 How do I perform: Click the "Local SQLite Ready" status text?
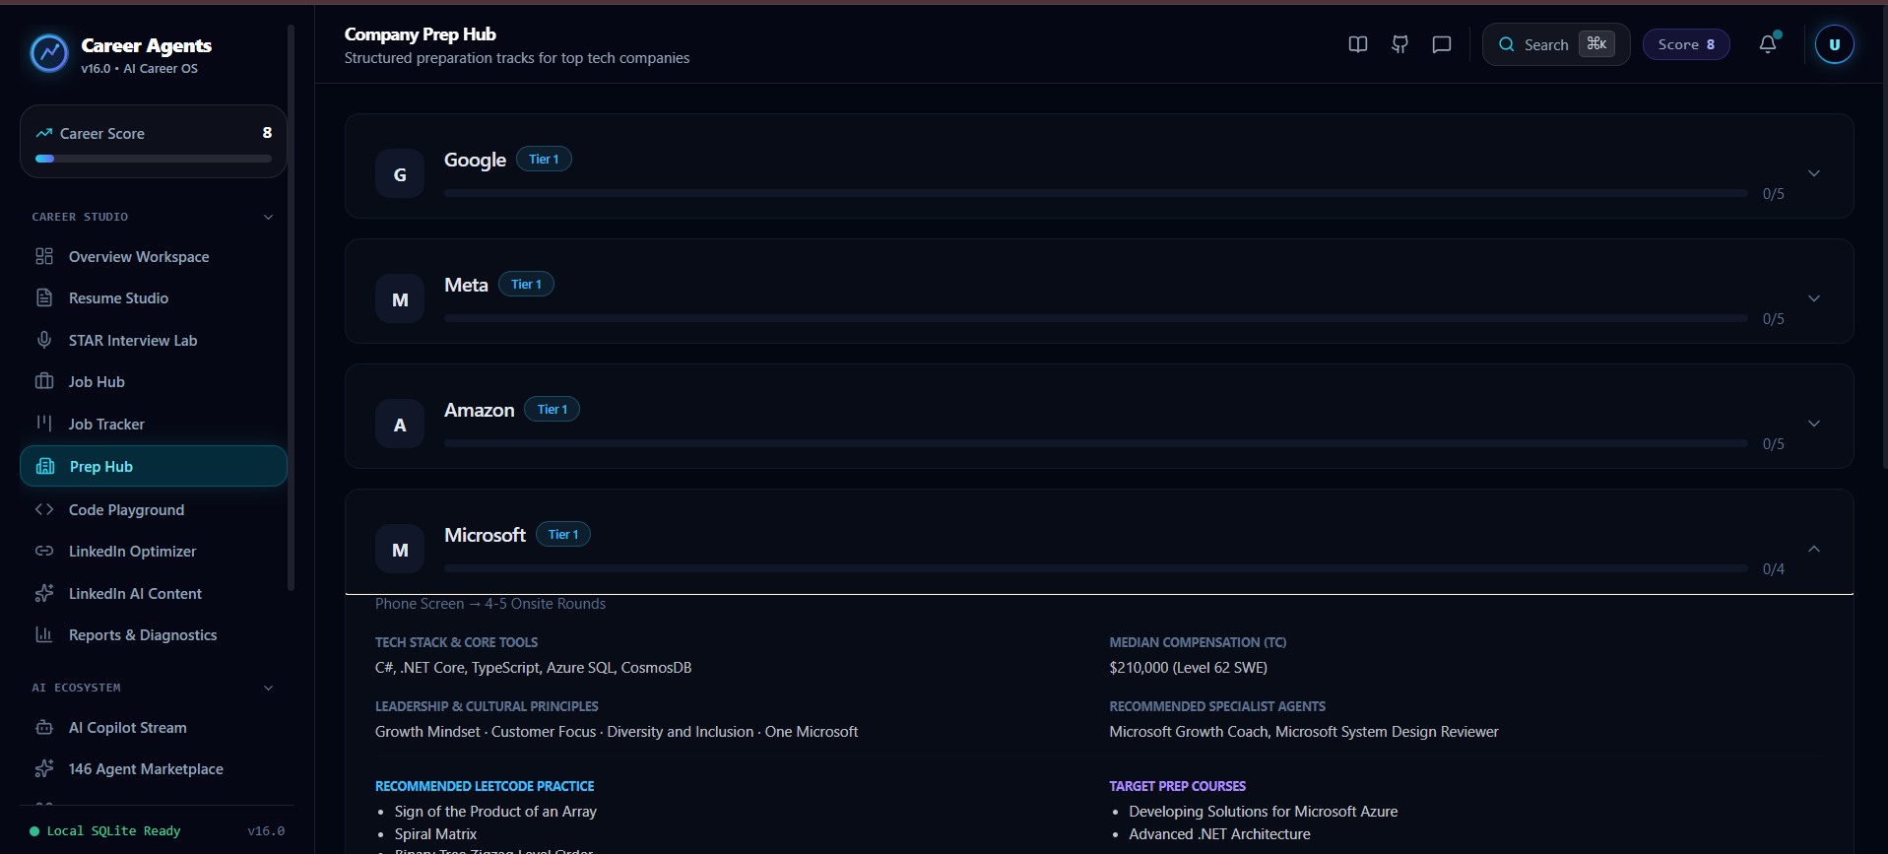(114, 831)
